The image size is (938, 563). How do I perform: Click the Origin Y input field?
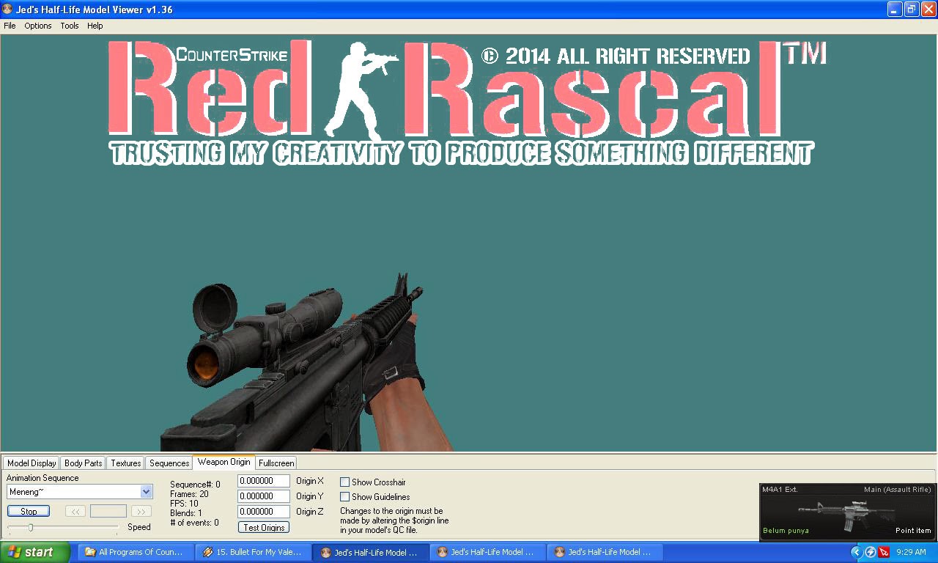coord(264,496)
